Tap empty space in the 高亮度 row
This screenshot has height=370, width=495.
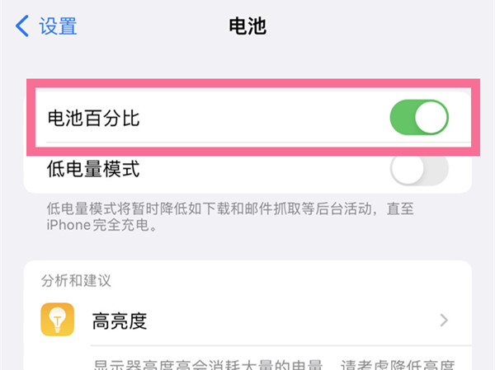coord(289,320)
